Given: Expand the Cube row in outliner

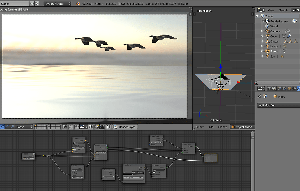Looking at the screenshot, I should tap(262, 36).
